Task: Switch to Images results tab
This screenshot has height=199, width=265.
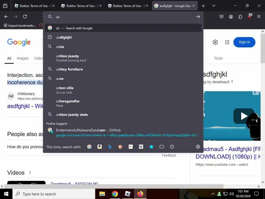Action: pyautogui.click(x=23, y=58)
